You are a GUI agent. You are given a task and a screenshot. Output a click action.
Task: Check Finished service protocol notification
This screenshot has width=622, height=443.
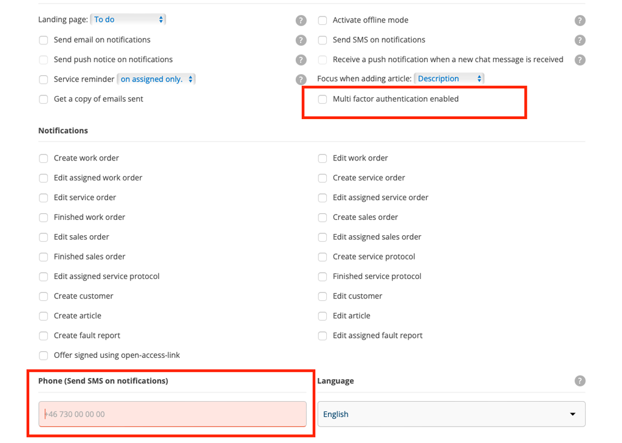point(323,276)
